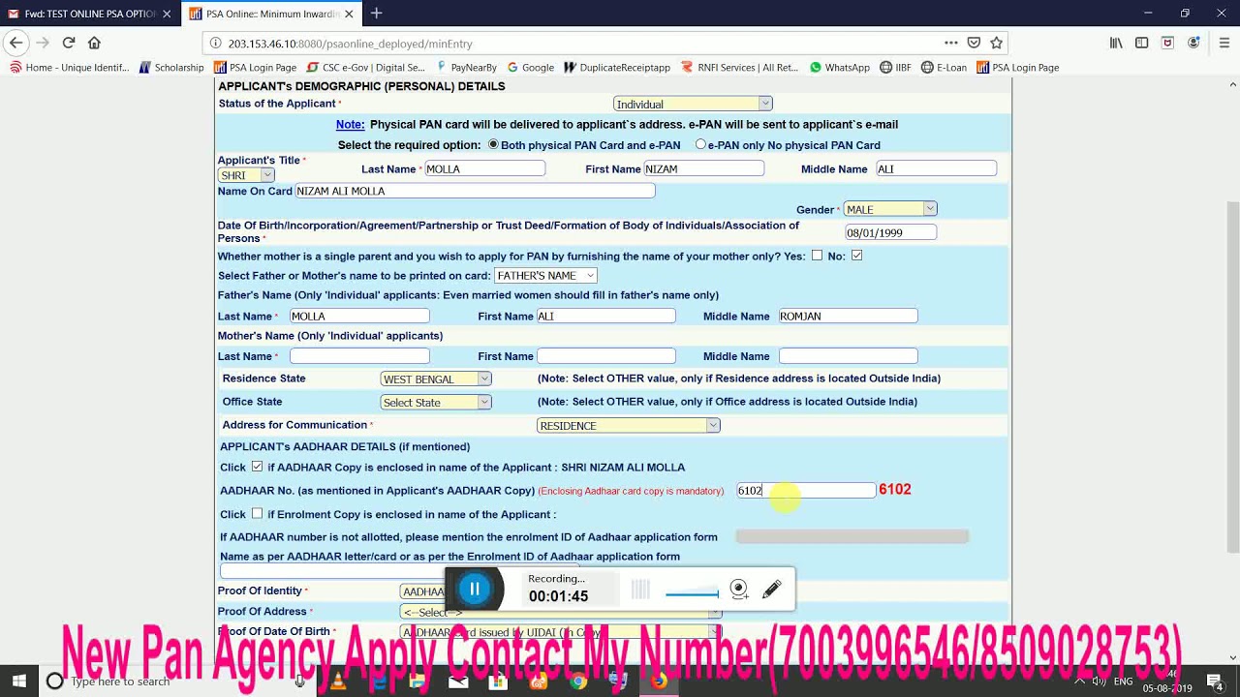The image size is (1240, 697).
Task: Reload the PSA Online page
Action: 69,43
